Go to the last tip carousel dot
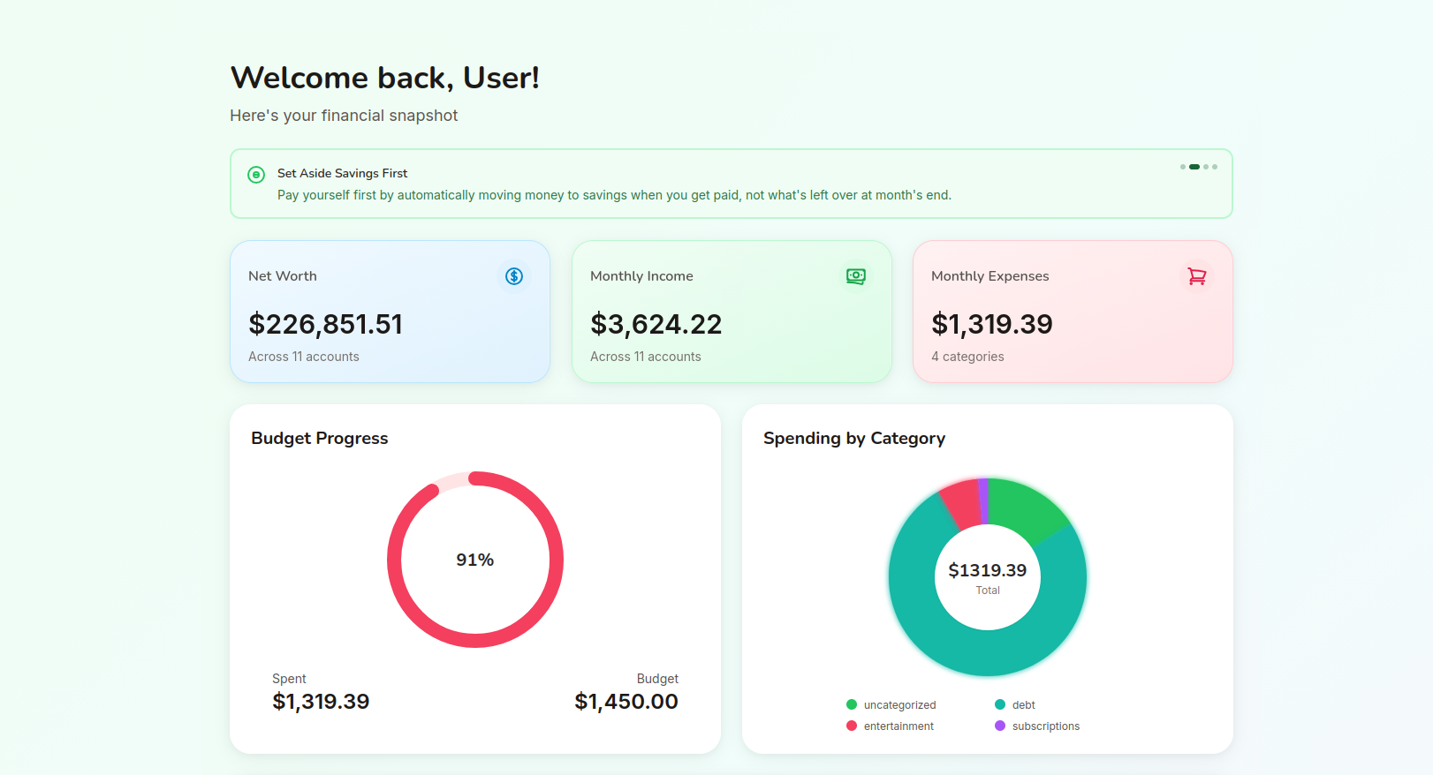The height and width of the screenshot is (775, 1433). (x=1215, y=167)
